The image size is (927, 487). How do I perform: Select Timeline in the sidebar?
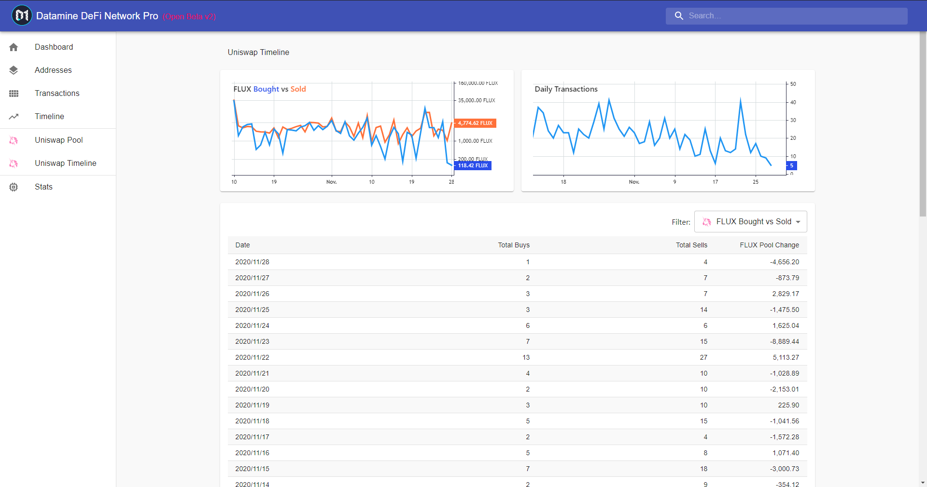(58, 116)
